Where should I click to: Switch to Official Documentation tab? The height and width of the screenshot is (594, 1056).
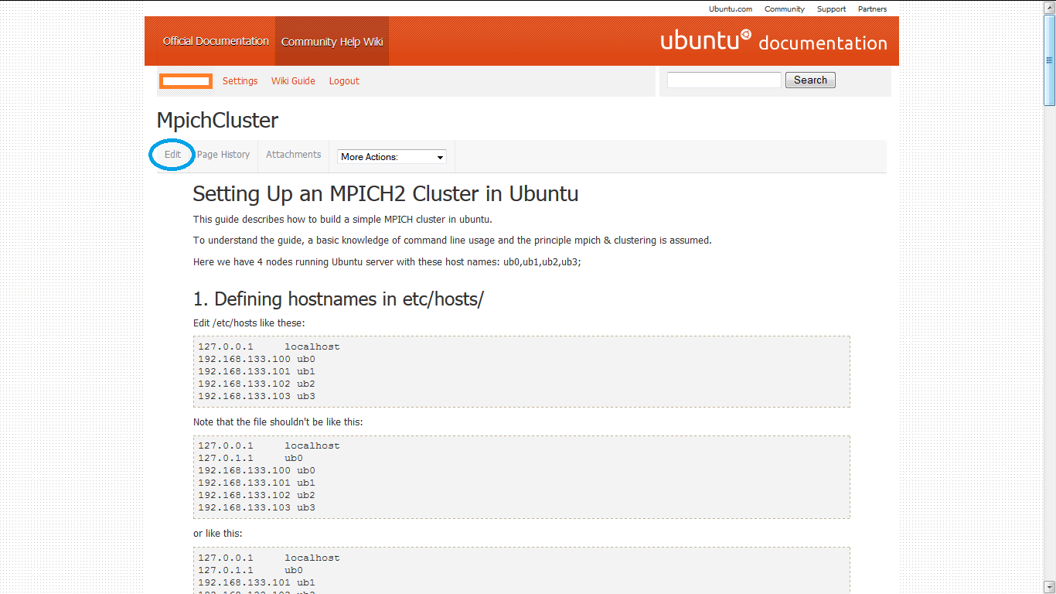tap(216, 41)
